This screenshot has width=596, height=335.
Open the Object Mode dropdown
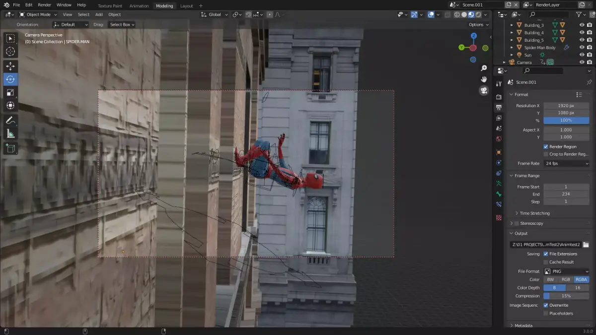pyautogui.click(x=38, y=14)
